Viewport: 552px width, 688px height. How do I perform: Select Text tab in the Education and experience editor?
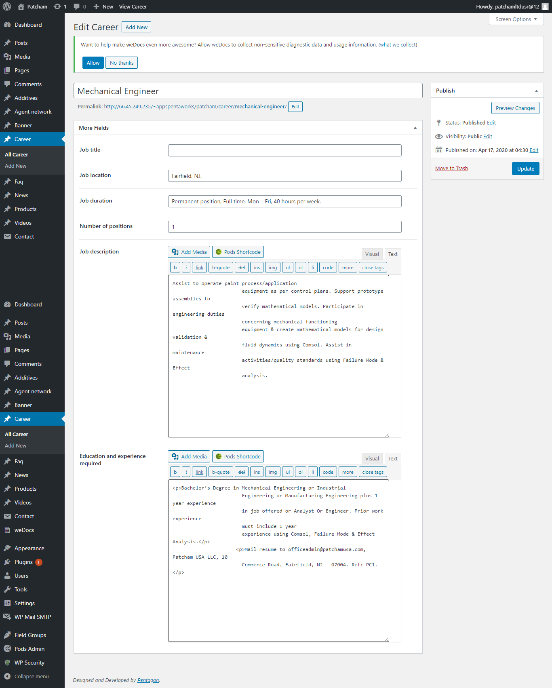pyautogui.click(x=393, y=458)
